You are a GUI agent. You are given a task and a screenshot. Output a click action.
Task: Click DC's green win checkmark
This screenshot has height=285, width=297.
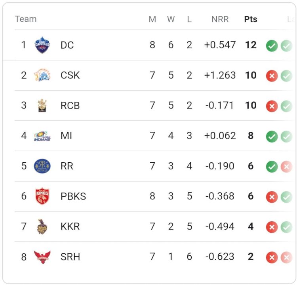pos(272,46)
